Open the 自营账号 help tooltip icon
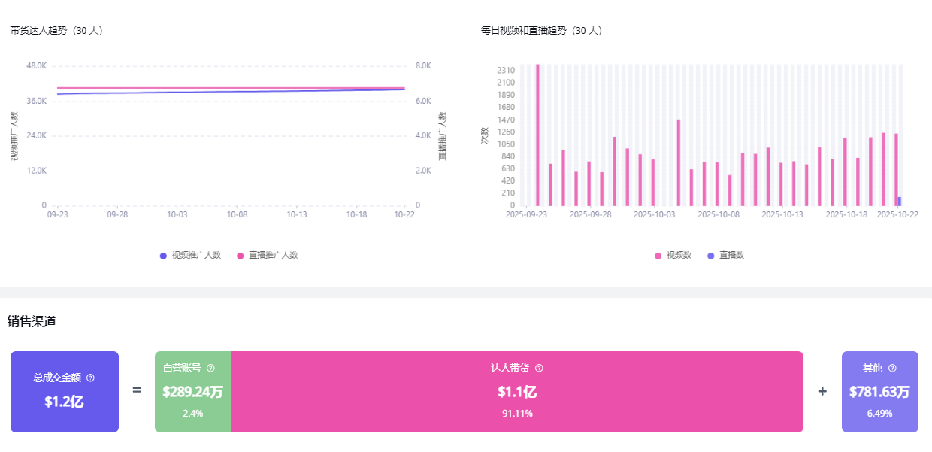Image resolution: width=932 pixels, height=452 pixels. coord(210,369)
